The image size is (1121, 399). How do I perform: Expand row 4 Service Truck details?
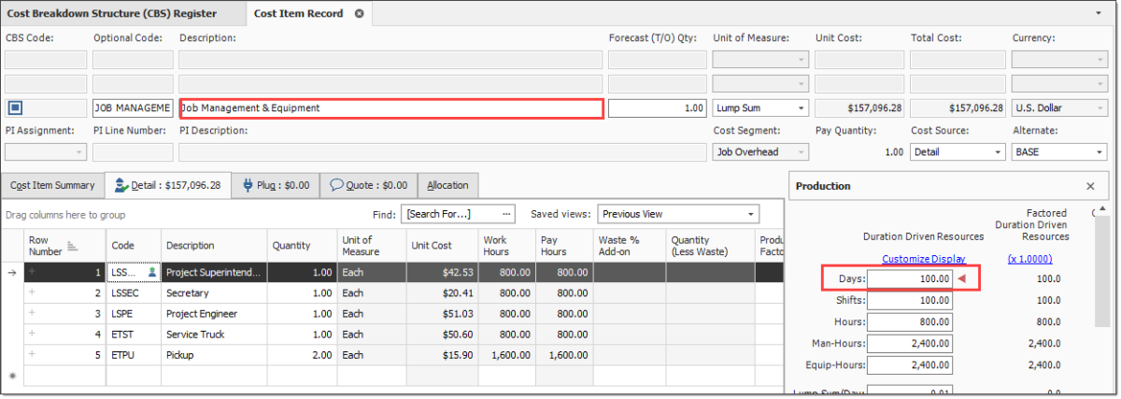(x=32, y=335)
